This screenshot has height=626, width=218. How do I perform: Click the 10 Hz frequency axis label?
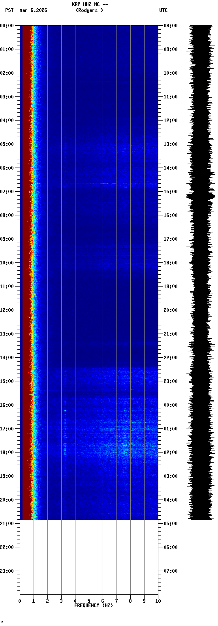[x=158, y=601]
